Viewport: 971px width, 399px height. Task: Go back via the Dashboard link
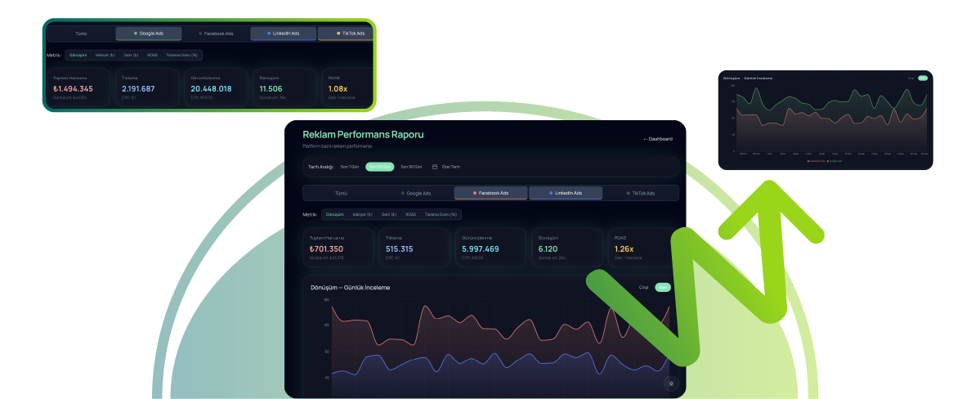[658, 139]
